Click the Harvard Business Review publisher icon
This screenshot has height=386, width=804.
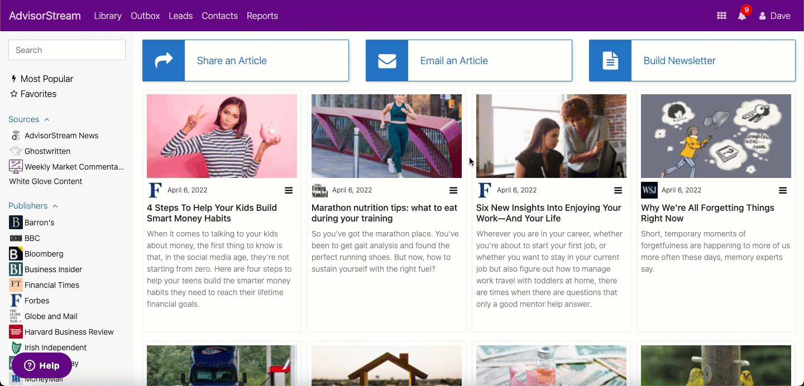coord(16,332)
